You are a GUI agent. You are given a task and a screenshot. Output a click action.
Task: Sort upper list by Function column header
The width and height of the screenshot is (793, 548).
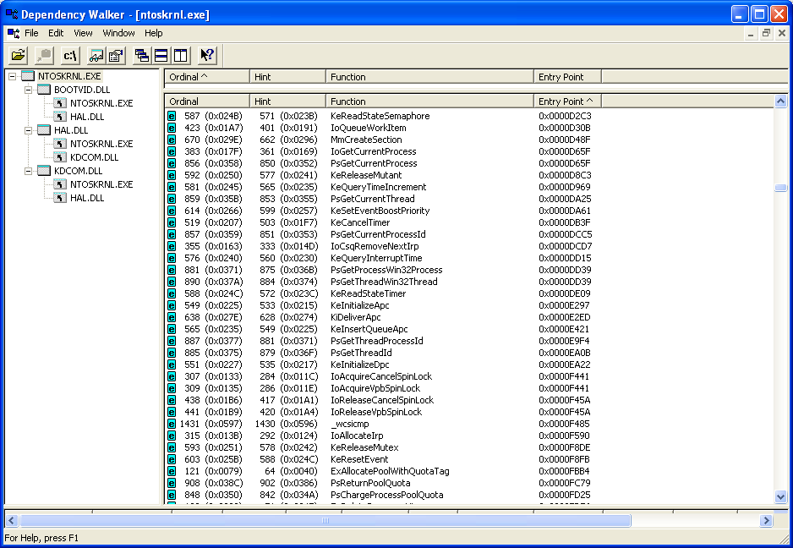click(429, 77)
